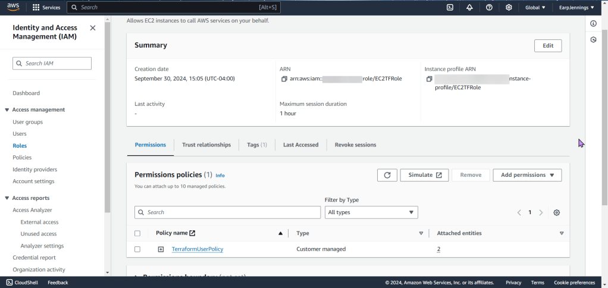608x288 pixels.
Task: Open the TerraformUserPolicy link
Action: point(197,249)
